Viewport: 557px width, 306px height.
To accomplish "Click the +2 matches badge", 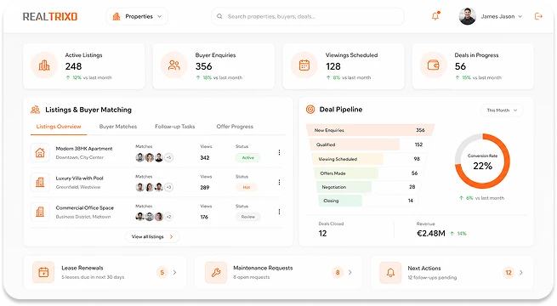I will [169, 217].
